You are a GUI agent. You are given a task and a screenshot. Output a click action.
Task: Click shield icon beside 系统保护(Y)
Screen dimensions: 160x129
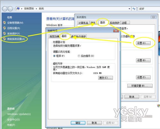4,34
